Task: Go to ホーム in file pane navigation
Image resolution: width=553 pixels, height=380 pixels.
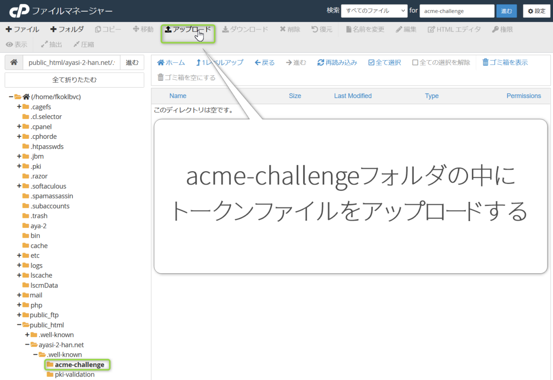Action: (171, 62)
